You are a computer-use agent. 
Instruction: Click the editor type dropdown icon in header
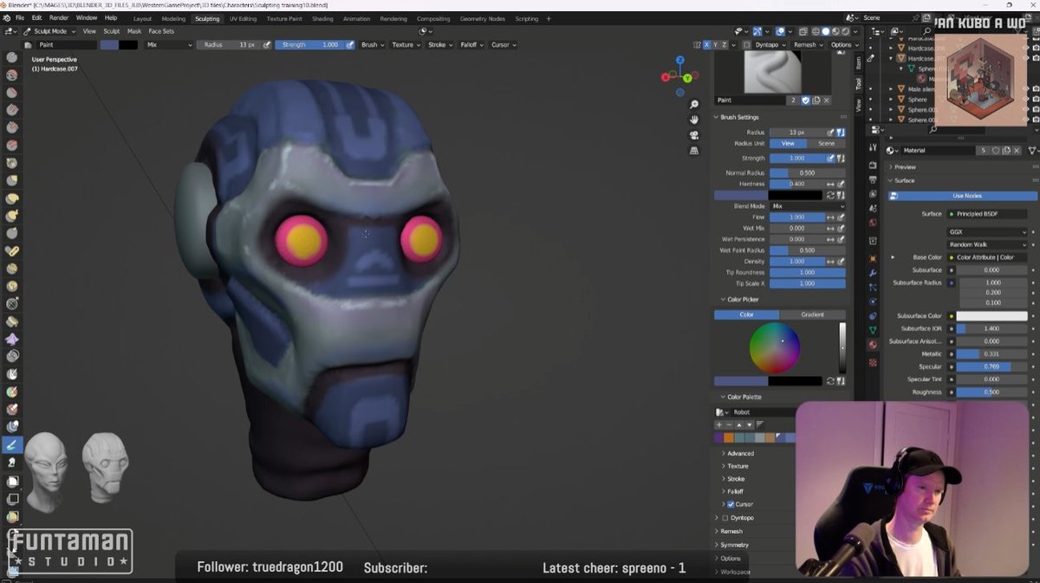pos(10,31)
